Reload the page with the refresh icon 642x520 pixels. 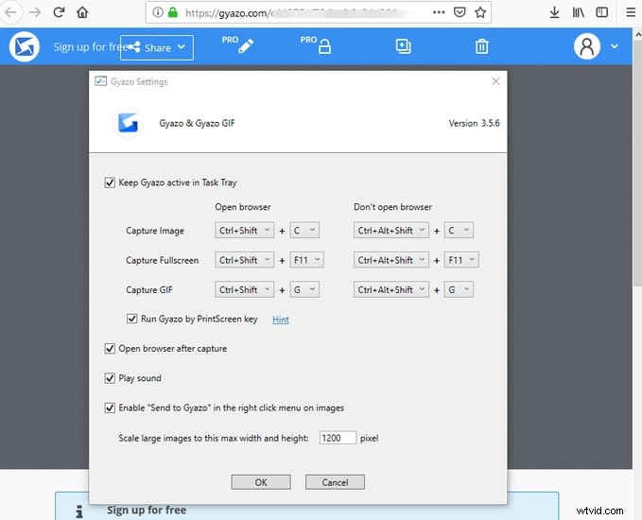coord(59,12)
